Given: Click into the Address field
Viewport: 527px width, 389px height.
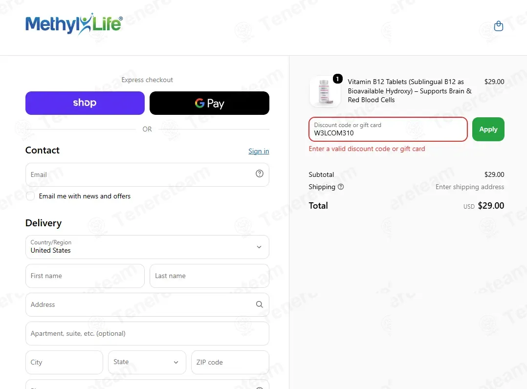Looking at the screenshot, I should pyautogui.click(x=147, y=304).
